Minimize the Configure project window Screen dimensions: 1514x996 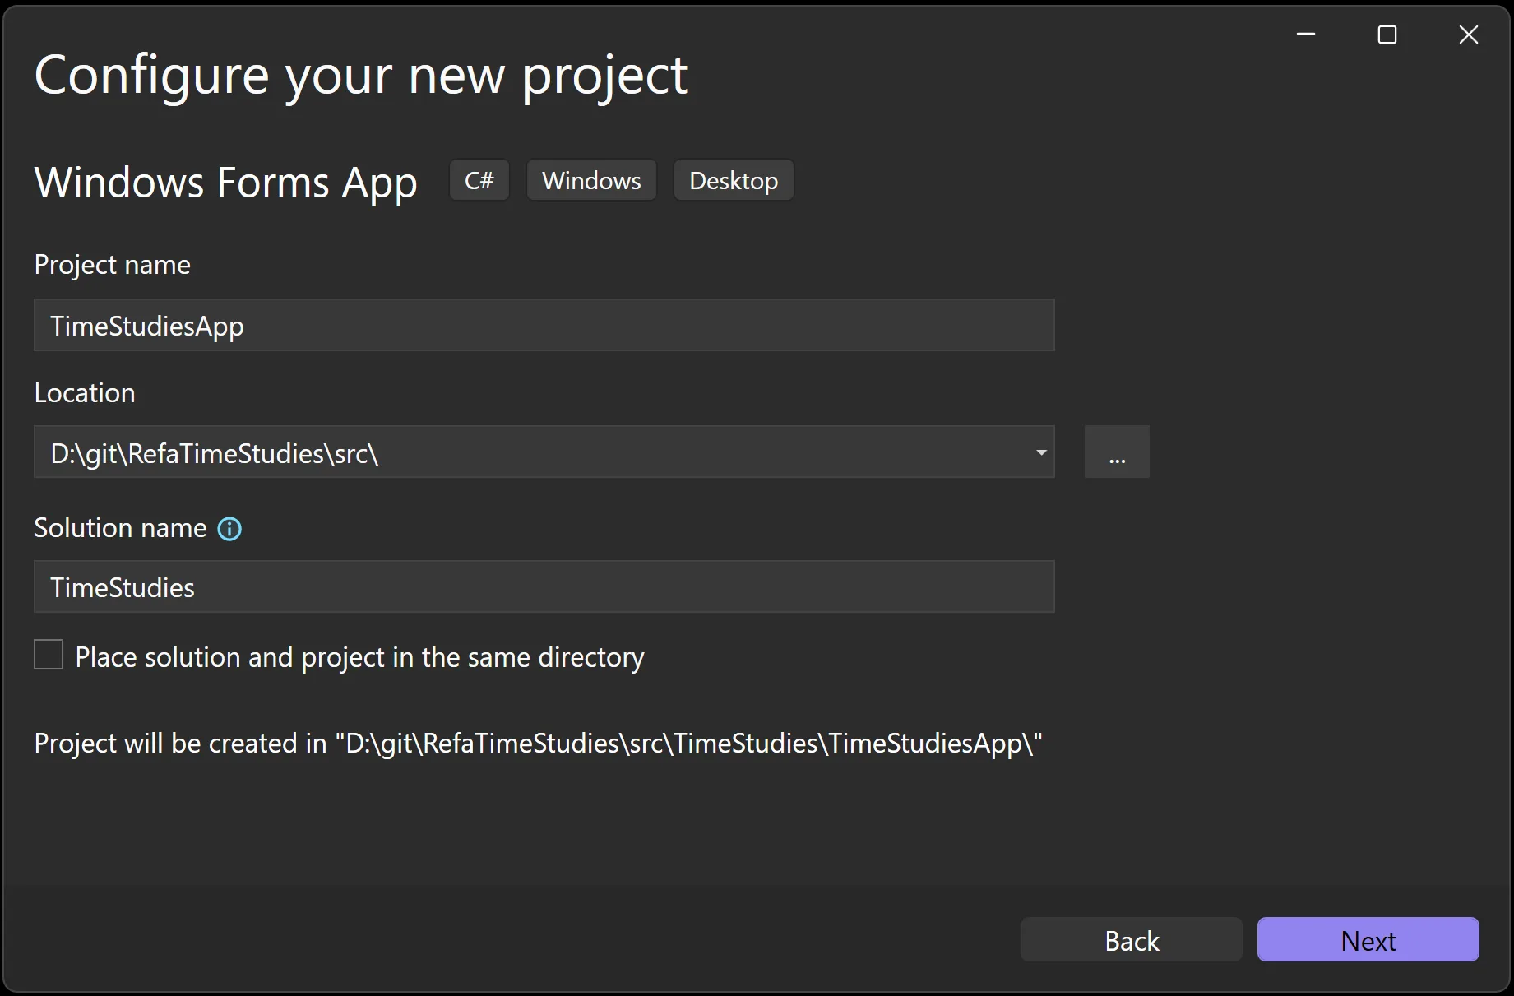[x=1305, y=34]
